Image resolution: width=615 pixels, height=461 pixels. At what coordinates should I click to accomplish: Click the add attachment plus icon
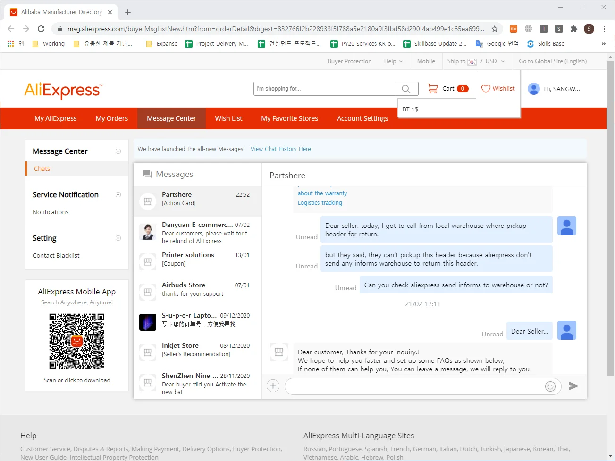[x=273, y=386]
